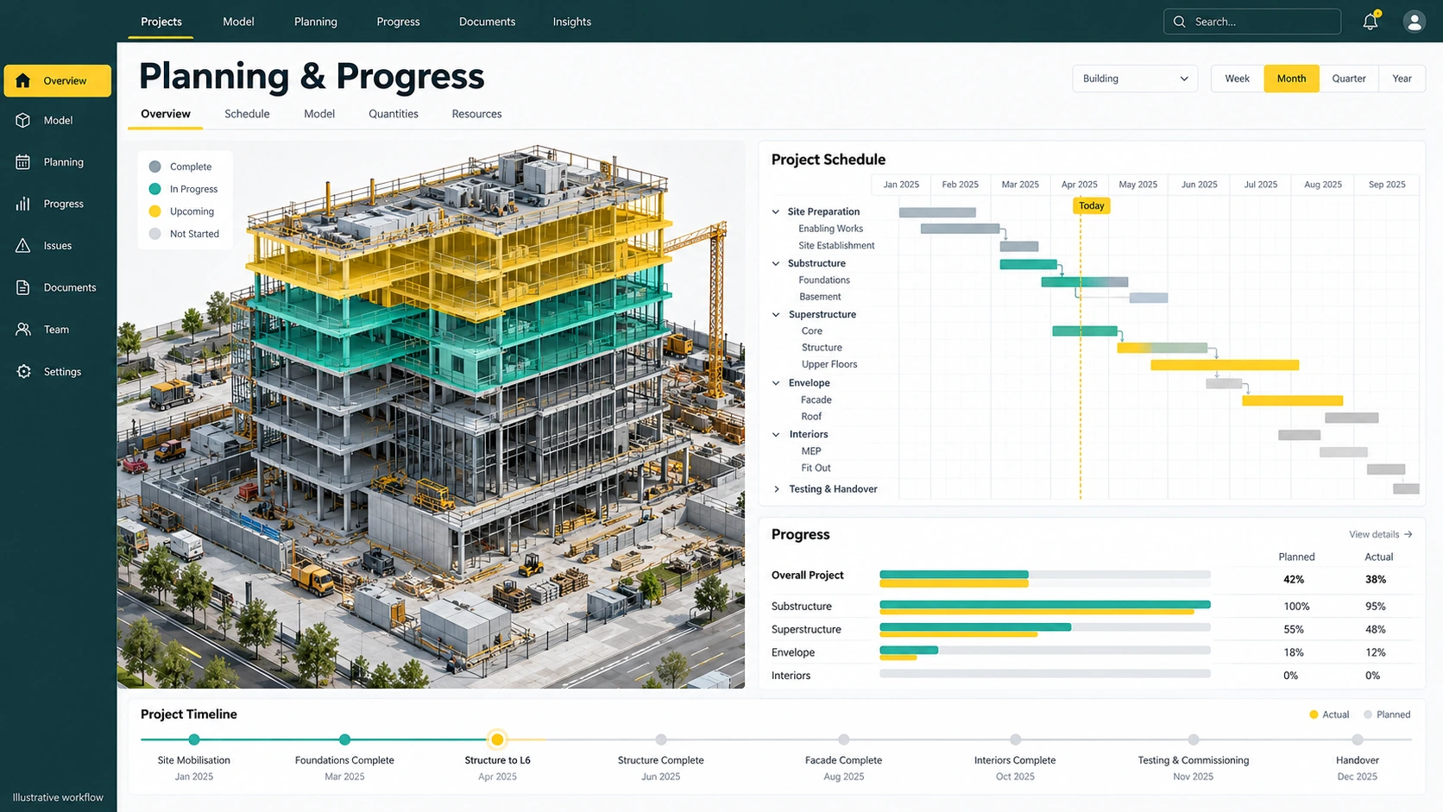Expand the Testing & Handover group
The image size is (1443, 812).
pos(777,489)
